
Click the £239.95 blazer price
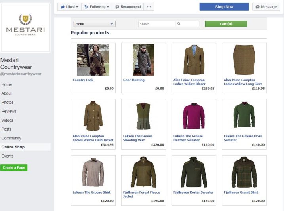coord(208,89)
